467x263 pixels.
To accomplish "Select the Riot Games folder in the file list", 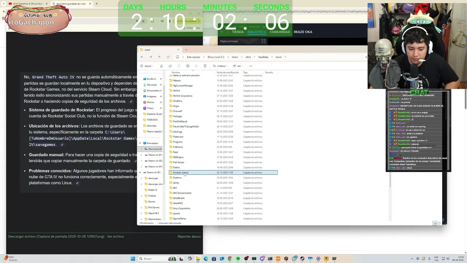I will 178,162.
